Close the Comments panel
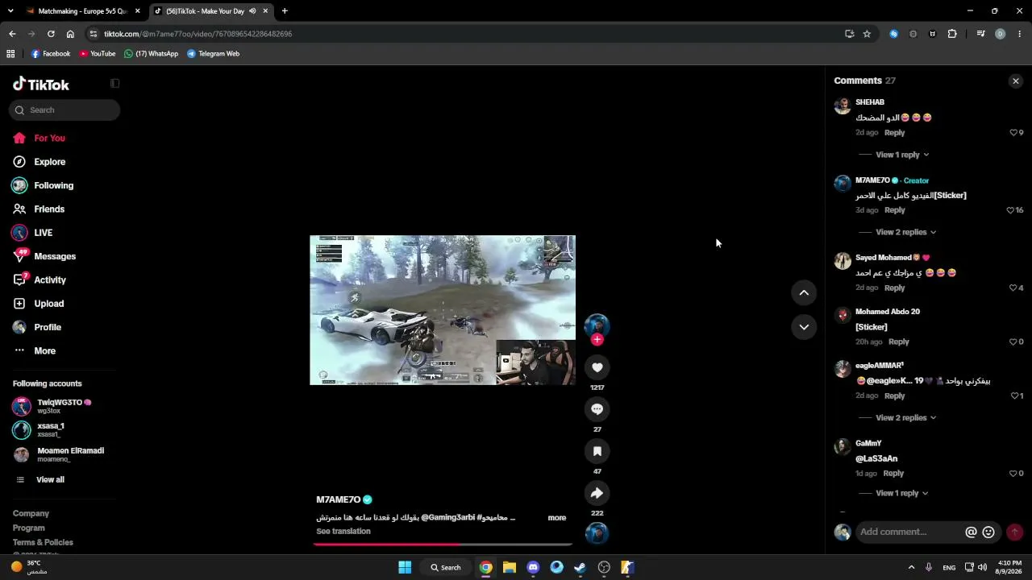The height and width of the screenshot is (580, 1032). point(1016,81)
